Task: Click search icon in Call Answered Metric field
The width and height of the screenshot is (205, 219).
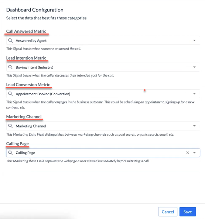Action: (10, 40)
